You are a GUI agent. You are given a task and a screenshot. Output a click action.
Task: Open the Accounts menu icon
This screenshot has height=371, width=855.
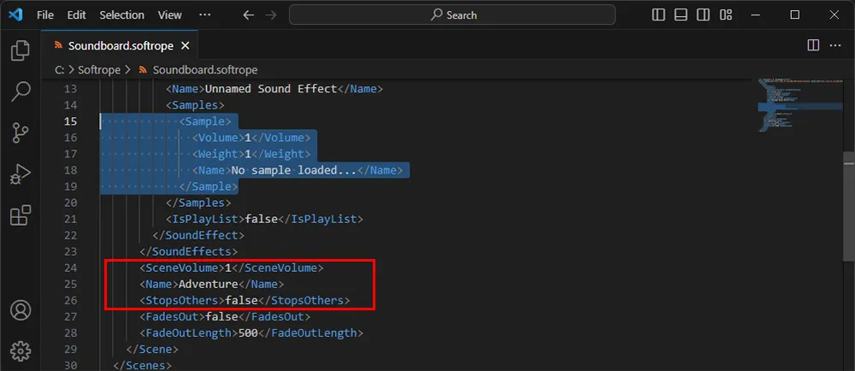pyautogui.click(x=21, y=310)
